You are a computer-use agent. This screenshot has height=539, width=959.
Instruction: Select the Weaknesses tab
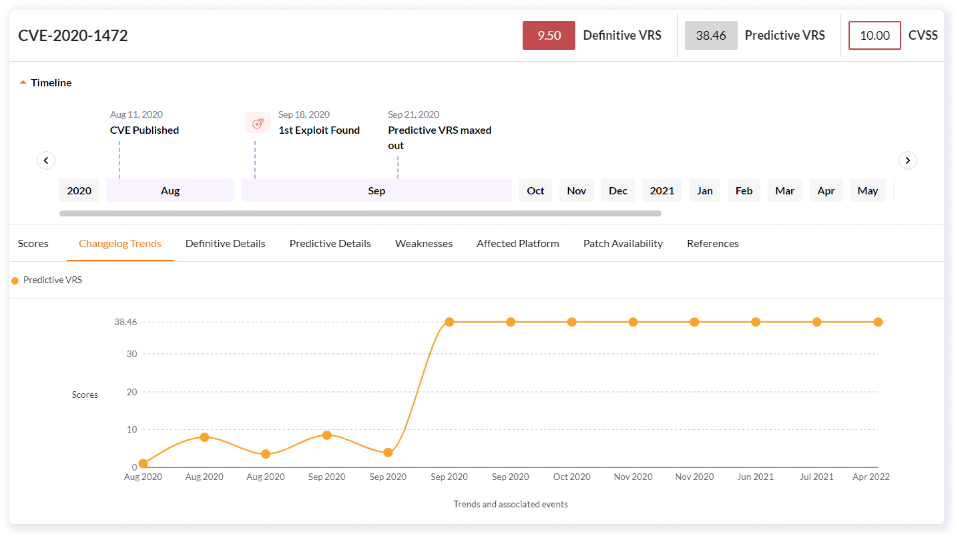(423, 244)
